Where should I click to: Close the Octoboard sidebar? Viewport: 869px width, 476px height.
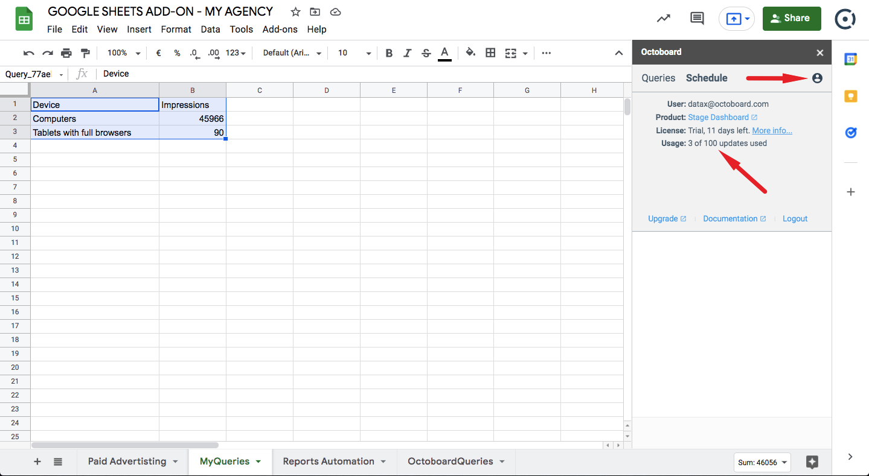pyautogui.click(x=820, y=52)
